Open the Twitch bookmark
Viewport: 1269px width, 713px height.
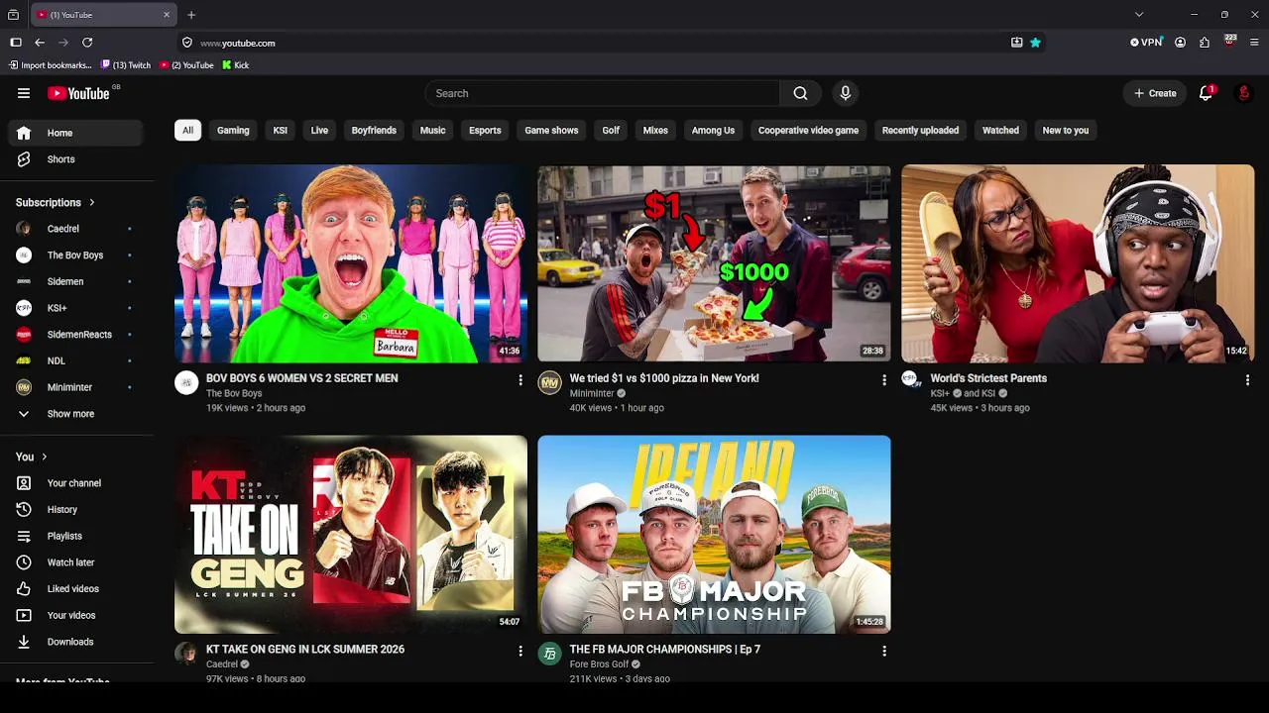126,65
